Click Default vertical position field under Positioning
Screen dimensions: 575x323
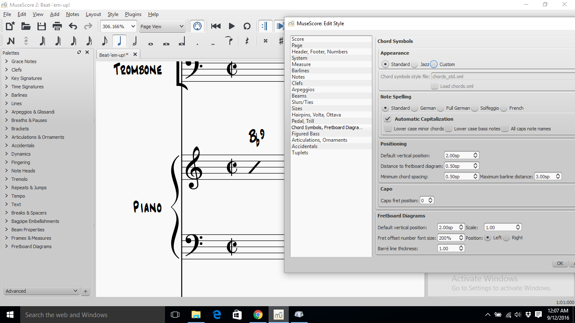coord(462,155)
